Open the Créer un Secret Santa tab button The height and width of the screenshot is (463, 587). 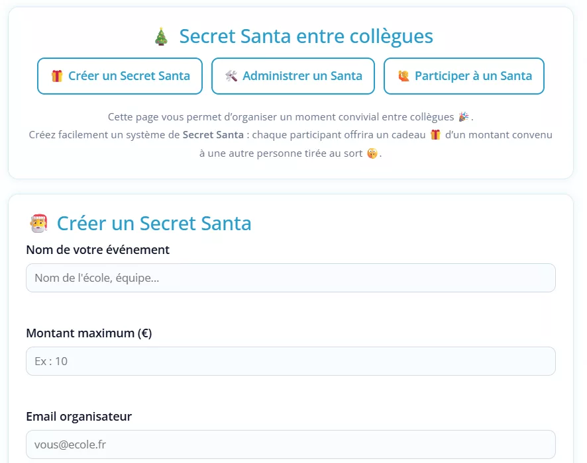pyautogui.click(x=120, y=76)
